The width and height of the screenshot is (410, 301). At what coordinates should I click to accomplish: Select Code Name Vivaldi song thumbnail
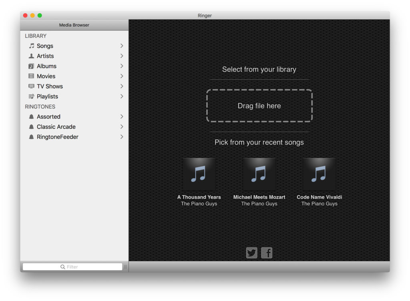[x=319, y=174]
